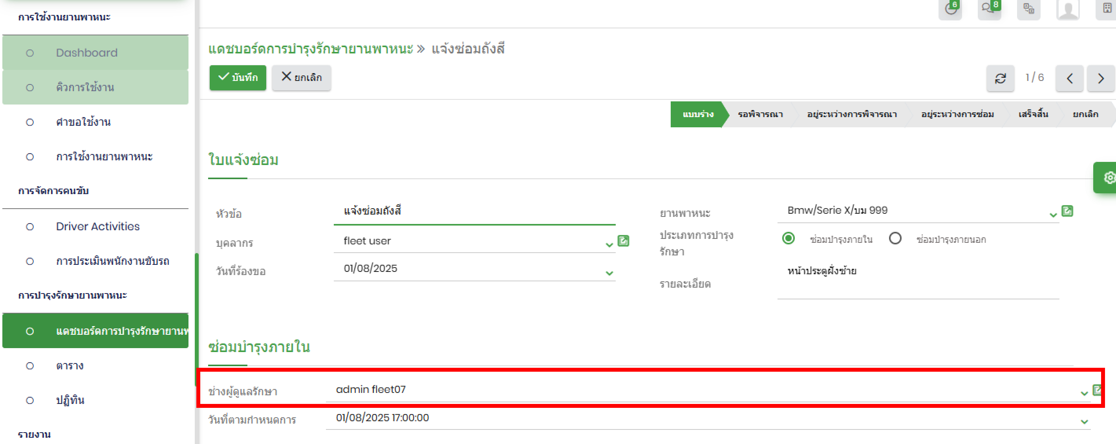Open external link beside fleet user field
This screenshot has height=444, width=1116.
click(x=623, y=241)
